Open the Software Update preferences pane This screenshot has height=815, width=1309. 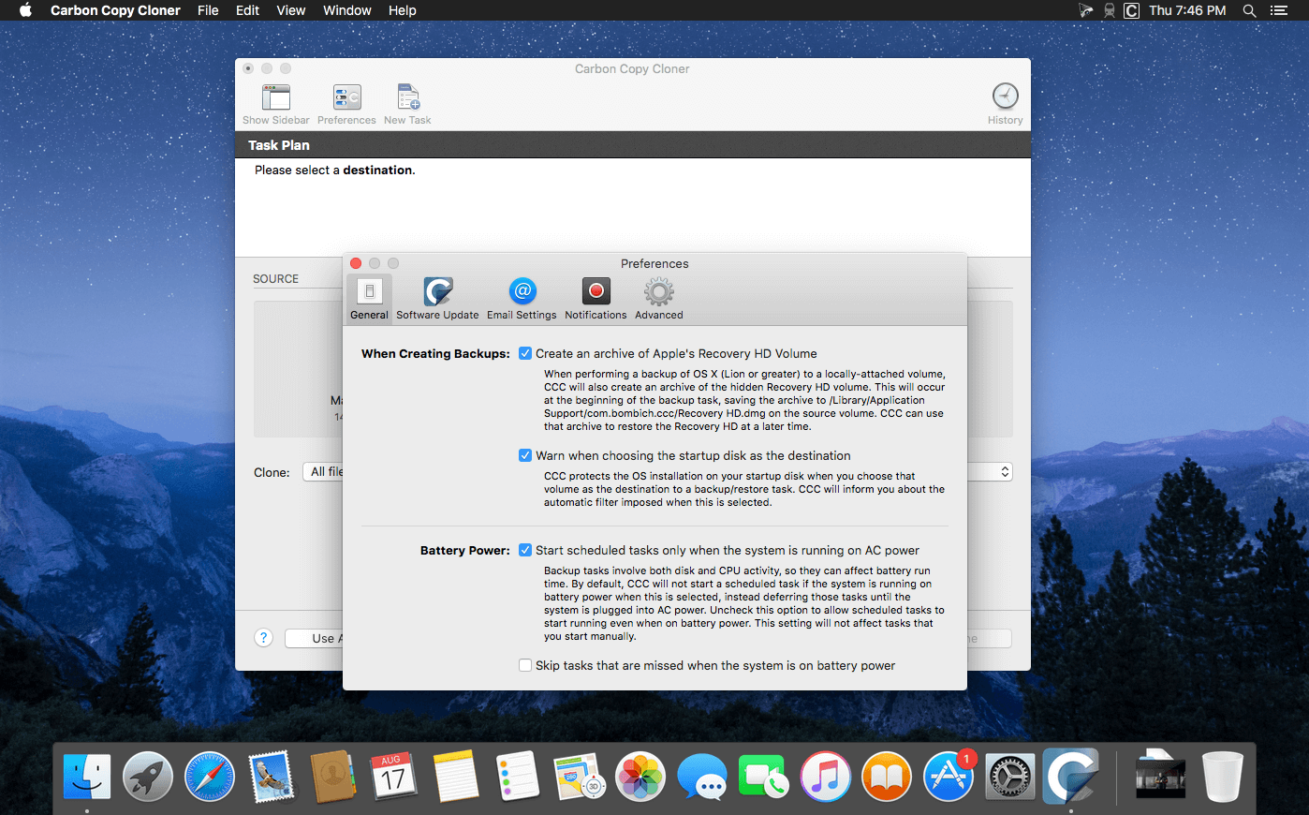[x=437, y=298]
